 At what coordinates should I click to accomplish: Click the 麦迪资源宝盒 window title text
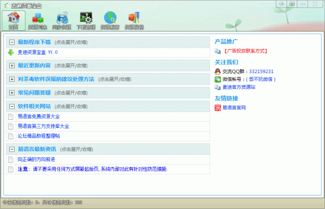pyautogui.click(x=27, y=6)
